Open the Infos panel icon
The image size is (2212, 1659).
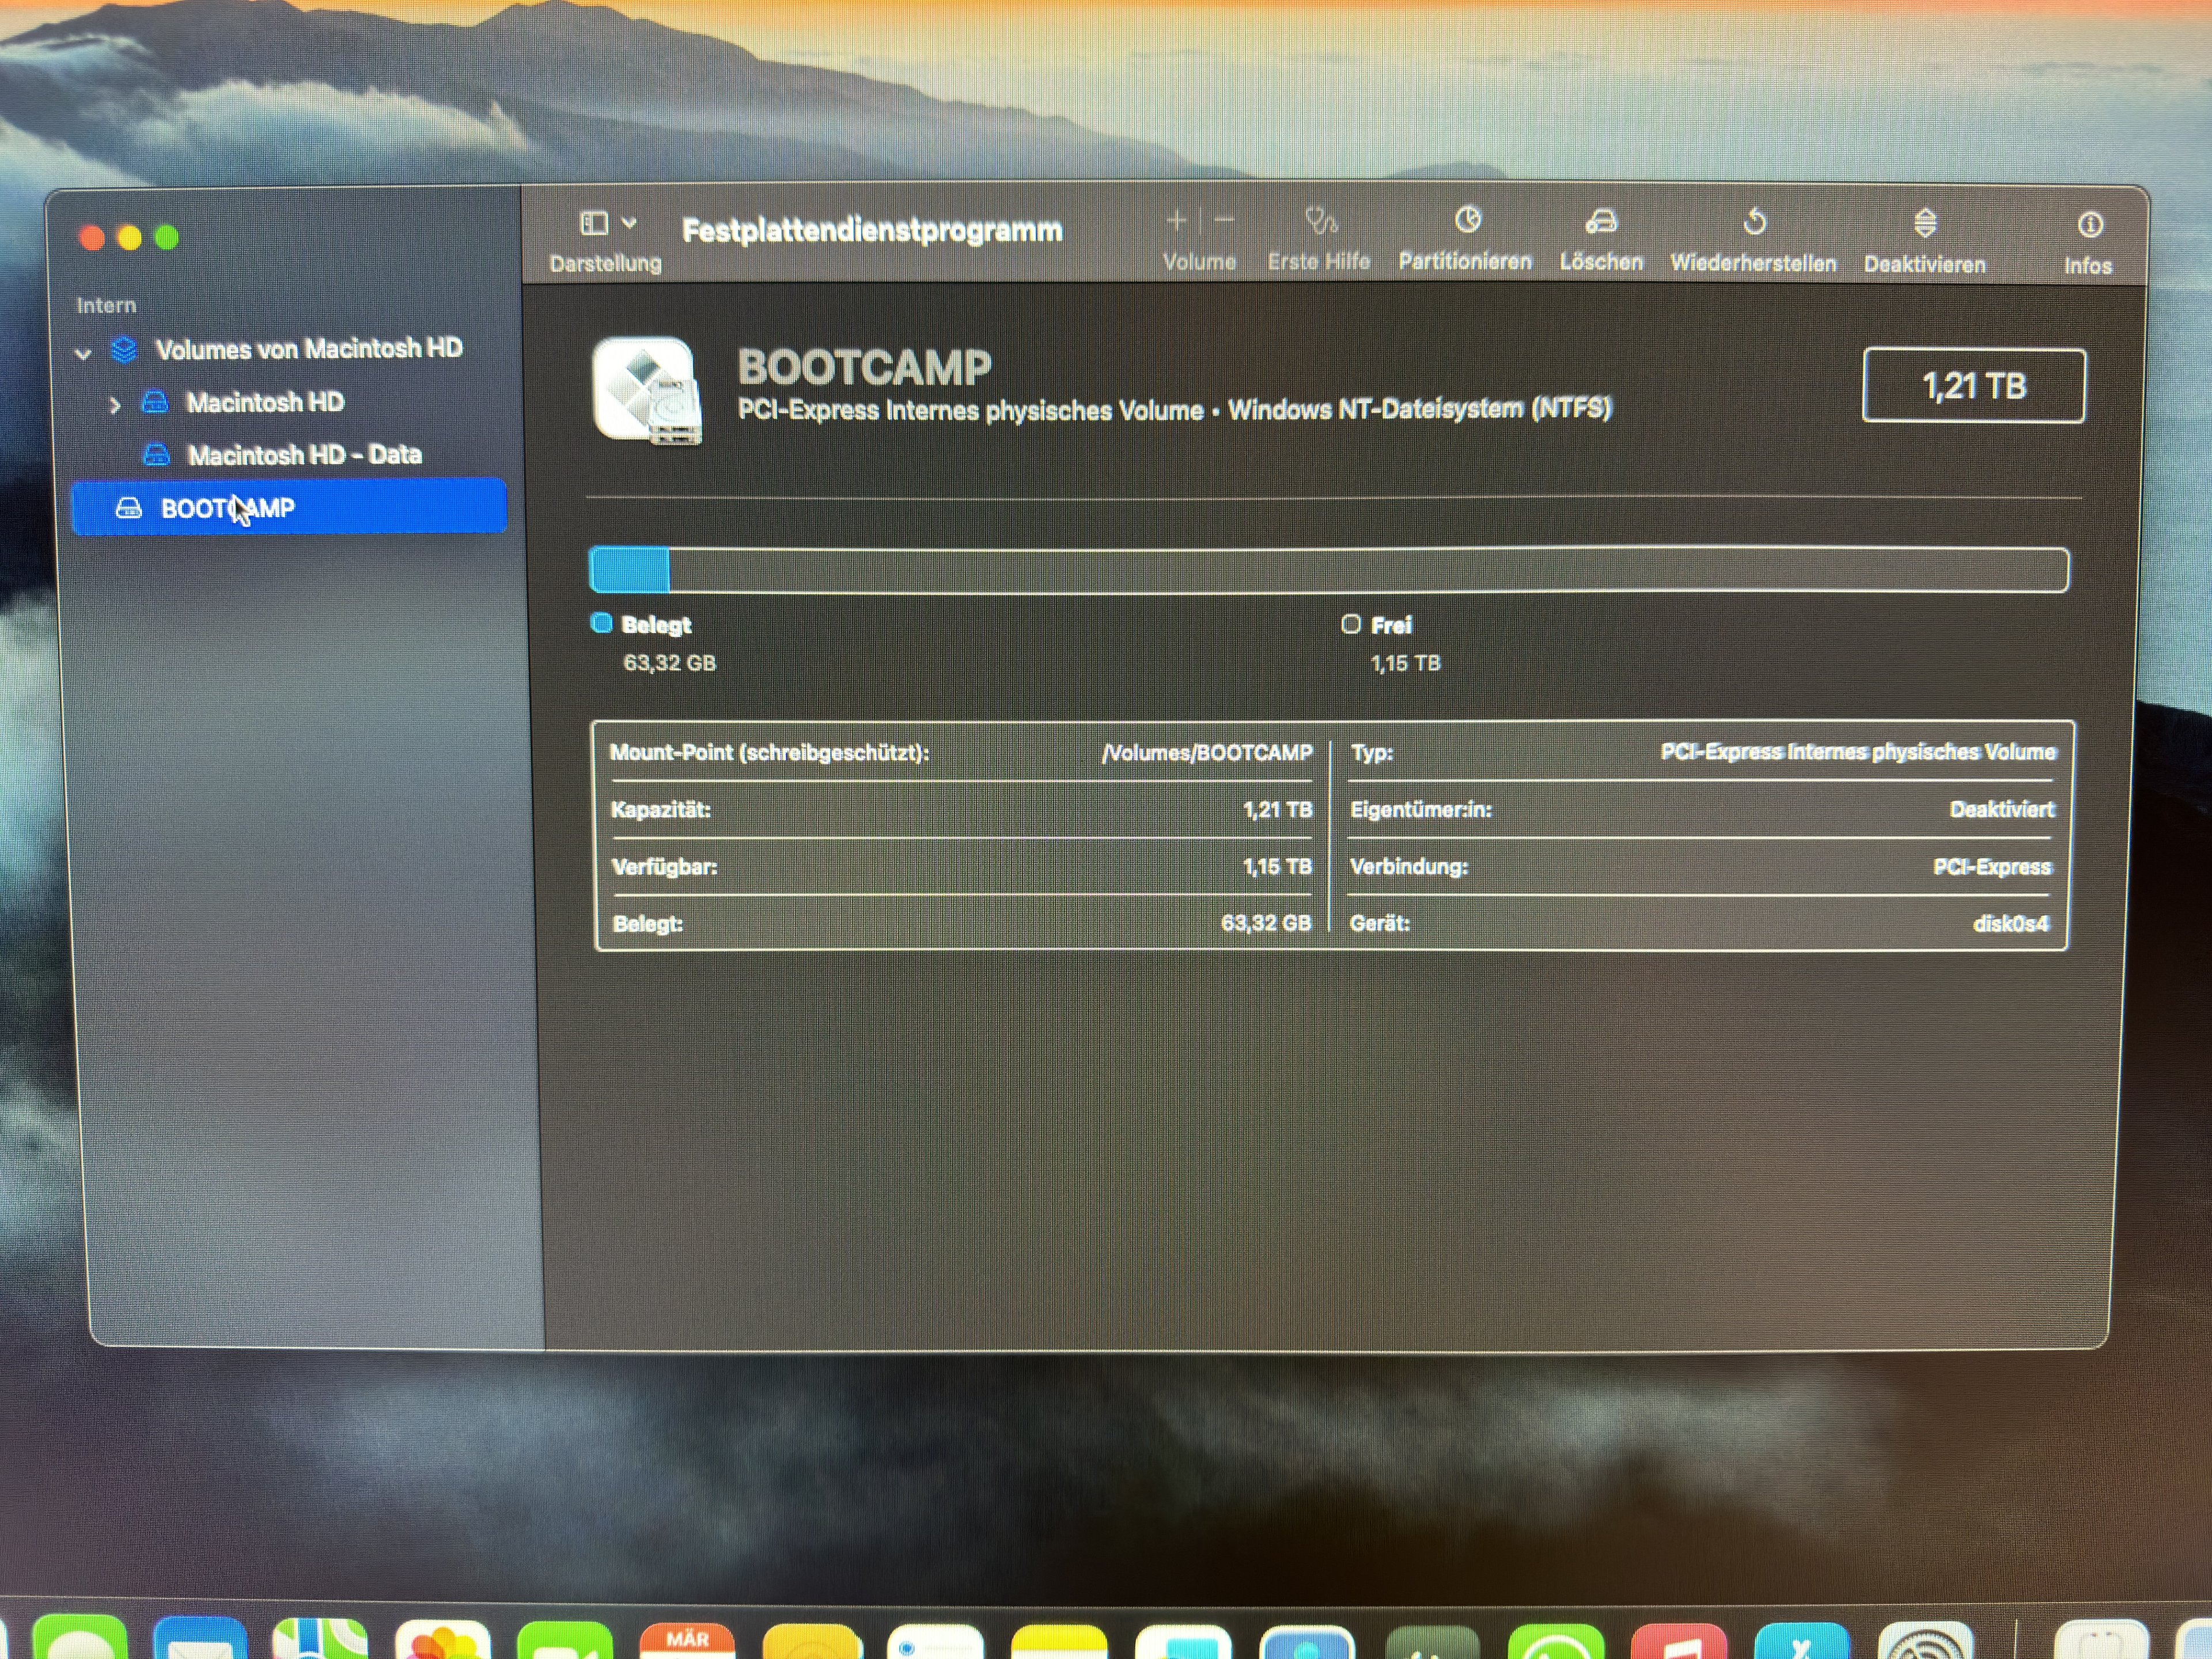(x=2089, y=226)
